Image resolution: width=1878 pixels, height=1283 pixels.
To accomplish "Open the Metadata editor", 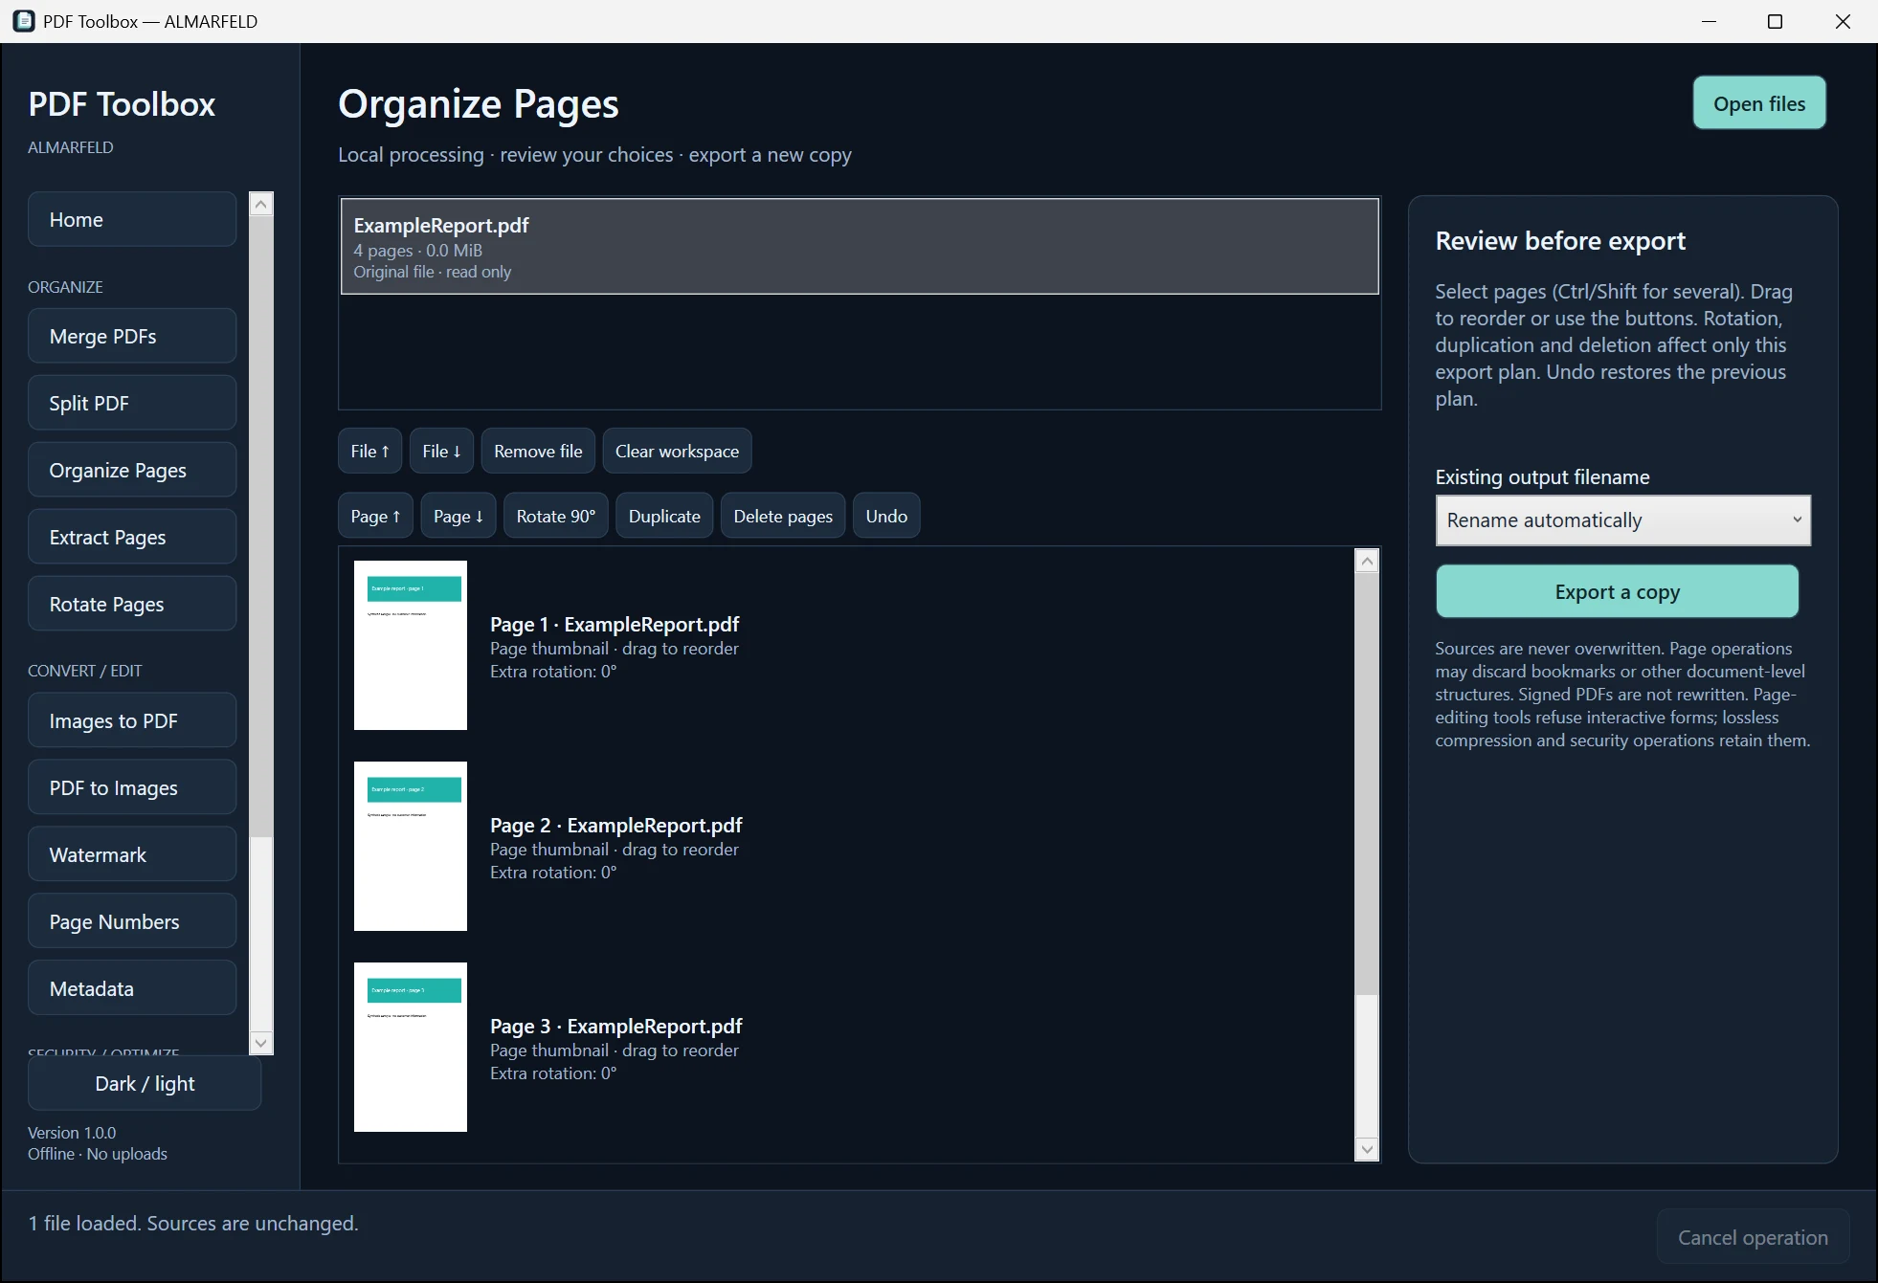I will (x=132, y=988).
